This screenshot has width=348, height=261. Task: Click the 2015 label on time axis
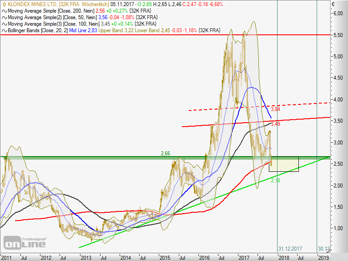tap(165, 258)
